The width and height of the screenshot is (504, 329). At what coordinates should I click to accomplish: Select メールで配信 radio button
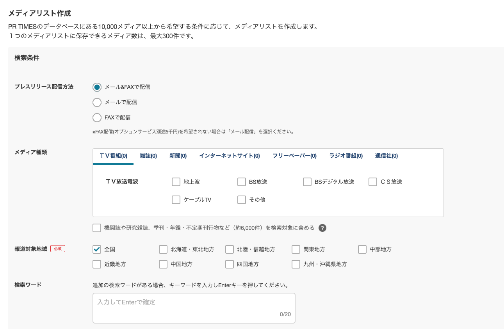[x=97, y=102]
